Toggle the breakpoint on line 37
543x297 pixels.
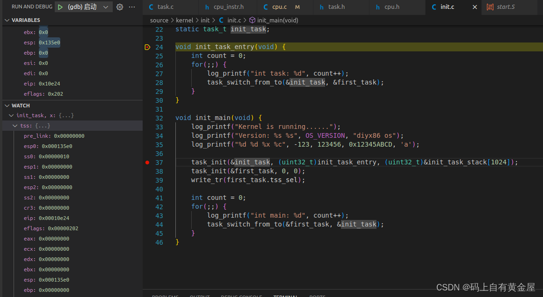point(147,162)
